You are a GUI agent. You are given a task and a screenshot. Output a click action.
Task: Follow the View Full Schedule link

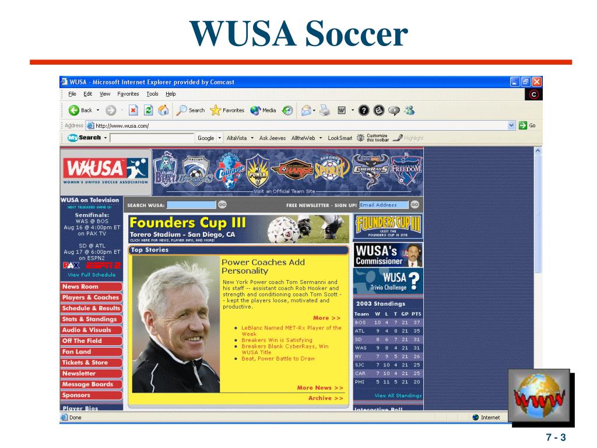click(92, 275)
